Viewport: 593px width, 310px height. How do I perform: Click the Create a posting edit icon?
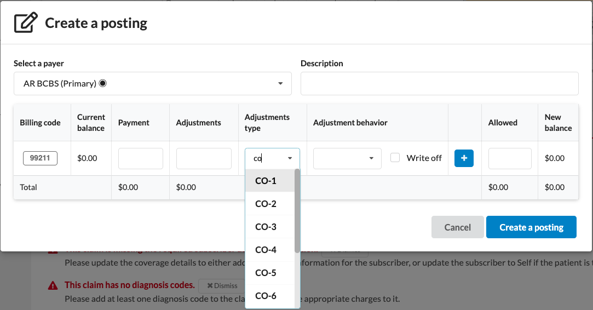[26, 23]
